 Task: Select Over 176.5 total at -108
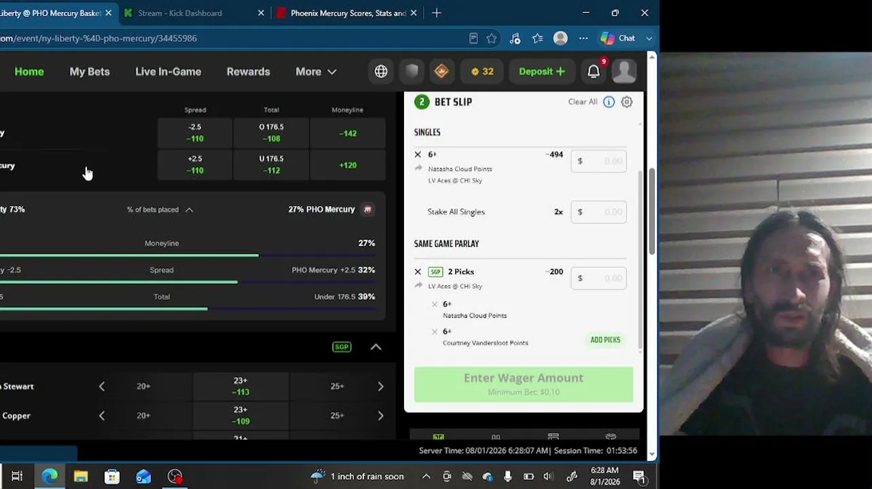point(271,133)
